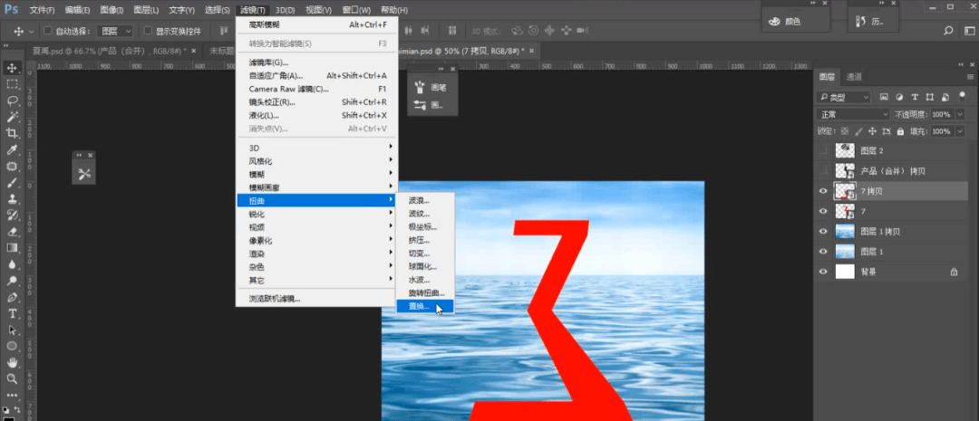Image resolution: width=979 pixels, height=421 pixels.
Task: Select the Magic Wand tool
Action: tap(12, 117)
